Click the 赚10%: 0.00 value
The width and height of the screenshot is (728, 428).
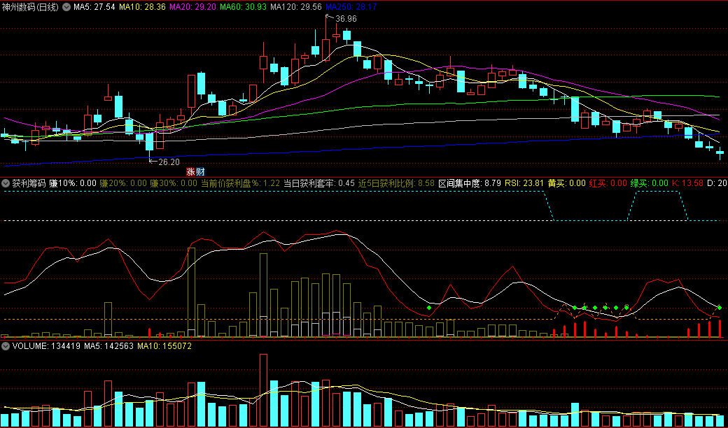[x=73, y=183]
